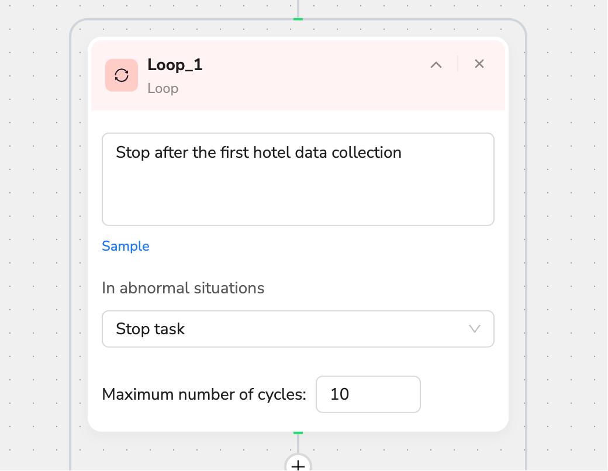Click the pink Loop node icon
Viewport: 608px width, 471px height.
pyautogui.click(x=122, y=75)
